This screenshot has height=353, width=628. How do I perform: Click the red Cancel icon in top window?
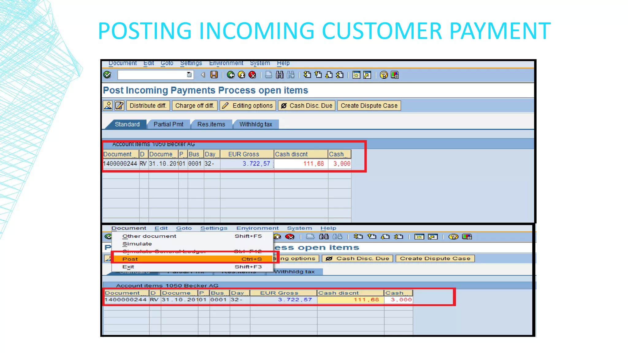point(252,75)
